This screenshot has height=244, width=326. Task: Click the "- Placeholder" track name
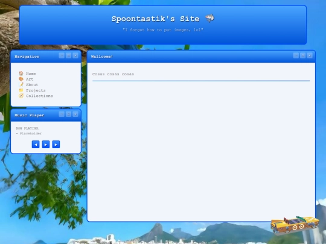coord(29,133)
